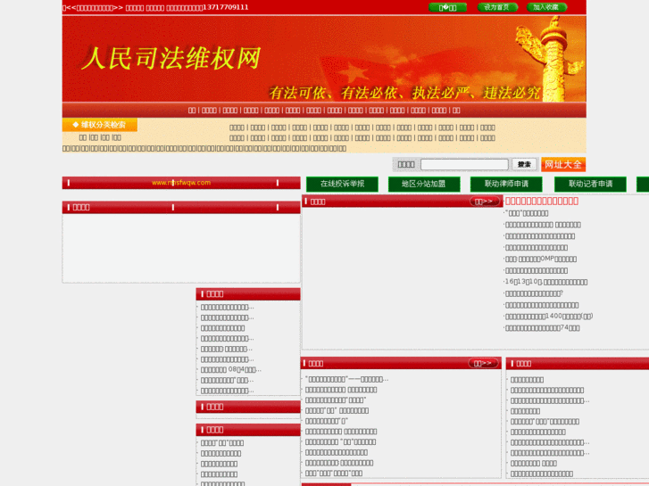The height and width of the screenshot is (486, 649).
Task: Open 联动记者申请 green button
Action: (590, 184)
